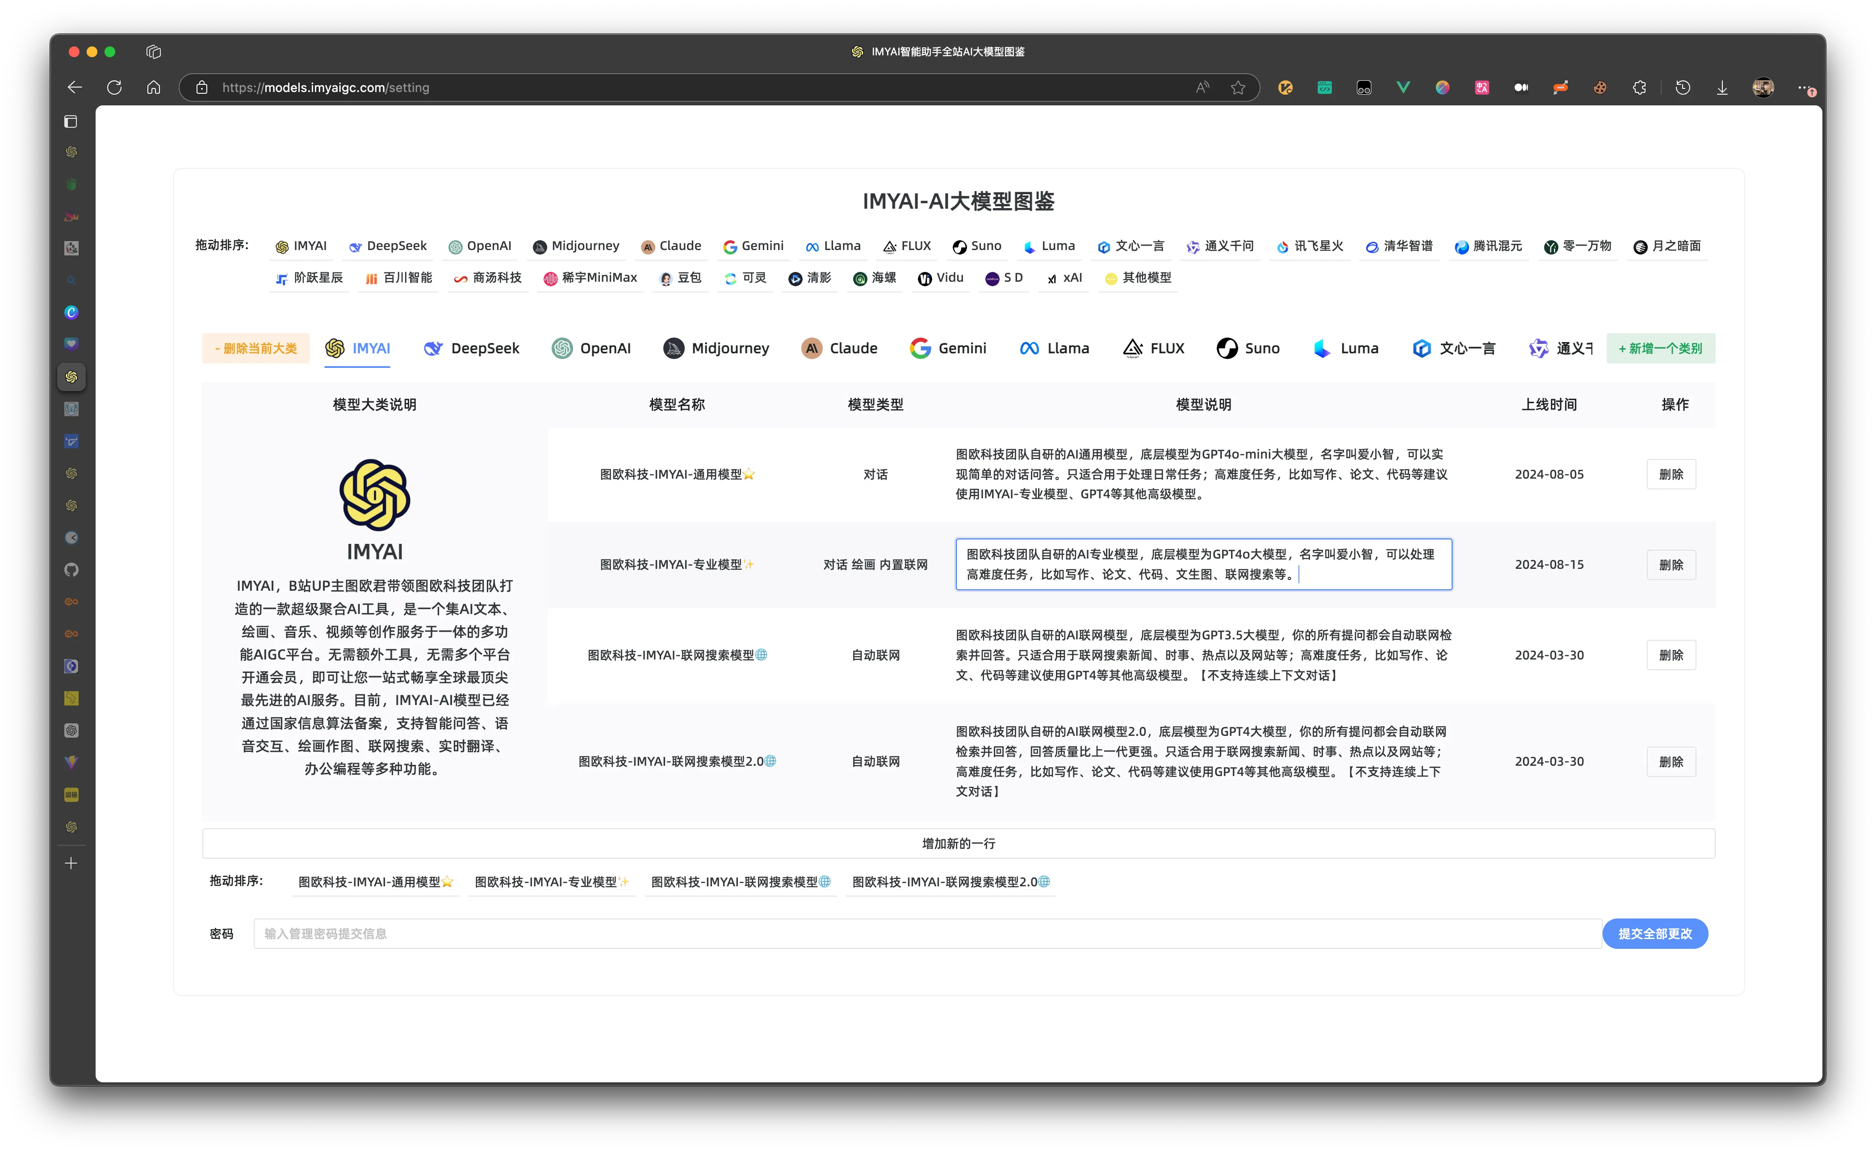Click the browser address bar URL
The height and width of the screenshot is (1152, 1876).
[x=326, y=88]
